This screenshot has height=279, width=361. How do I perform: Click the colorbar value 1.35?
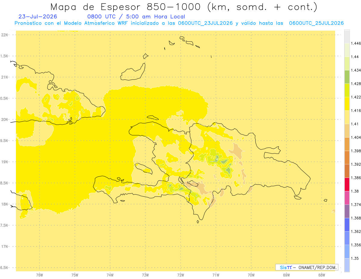[355, 258]
